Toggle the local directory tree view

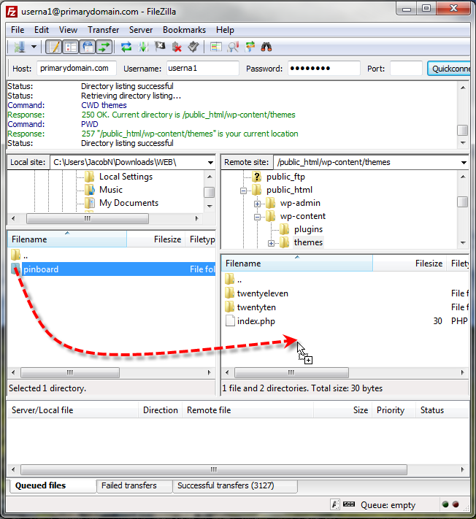(x=70, y=47)
